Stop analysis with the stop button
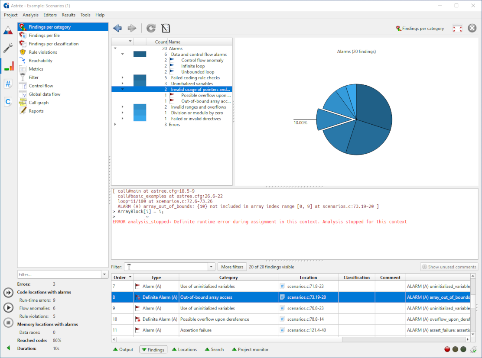 (x=8, y=323)
